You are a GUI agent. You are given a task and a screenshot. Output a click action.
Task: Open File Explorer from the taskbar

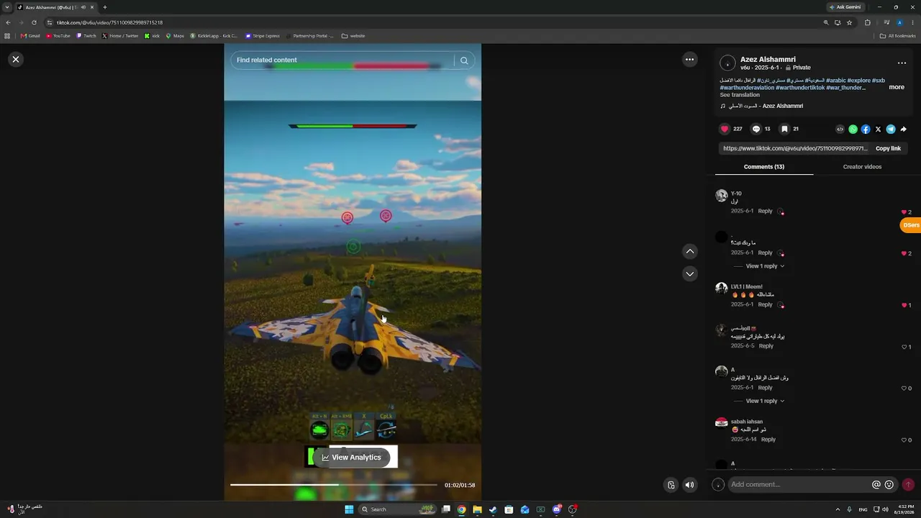click(477, 509)
